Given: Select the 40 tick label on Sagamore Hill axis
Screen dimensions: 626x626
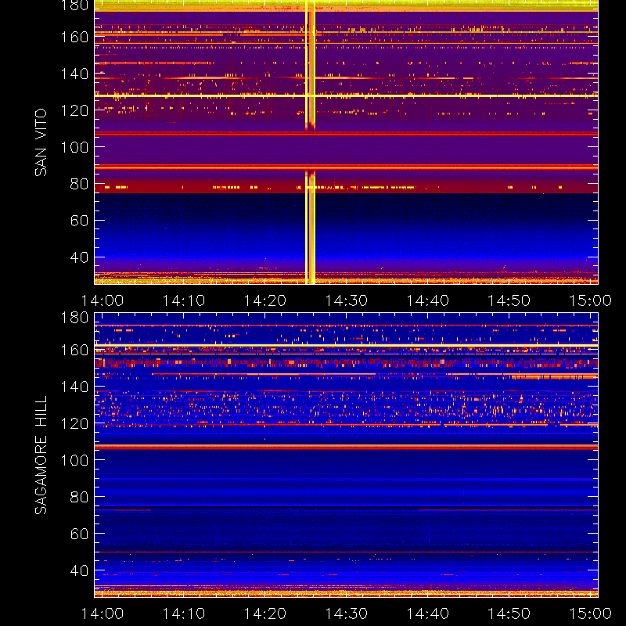Looking at the screenshot, I should coord(79,570).
